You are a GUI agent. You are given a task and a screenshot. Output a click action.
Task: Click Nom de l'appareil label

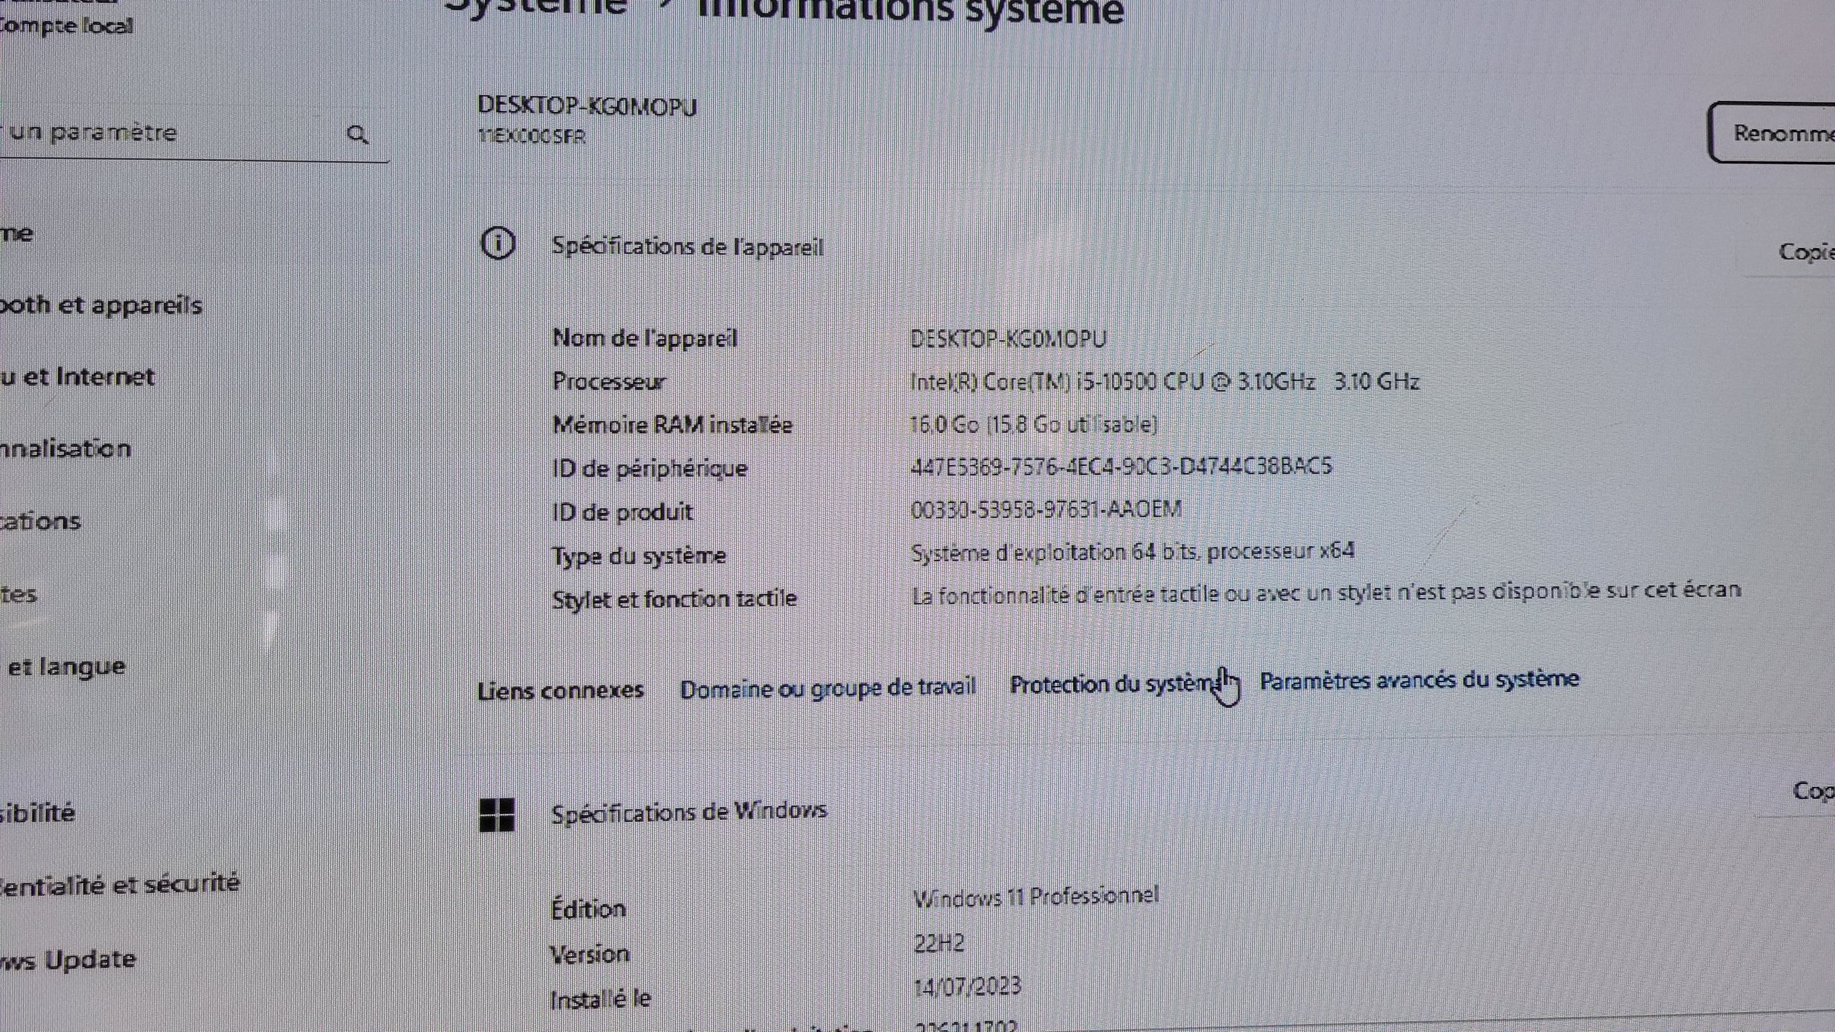644,338
